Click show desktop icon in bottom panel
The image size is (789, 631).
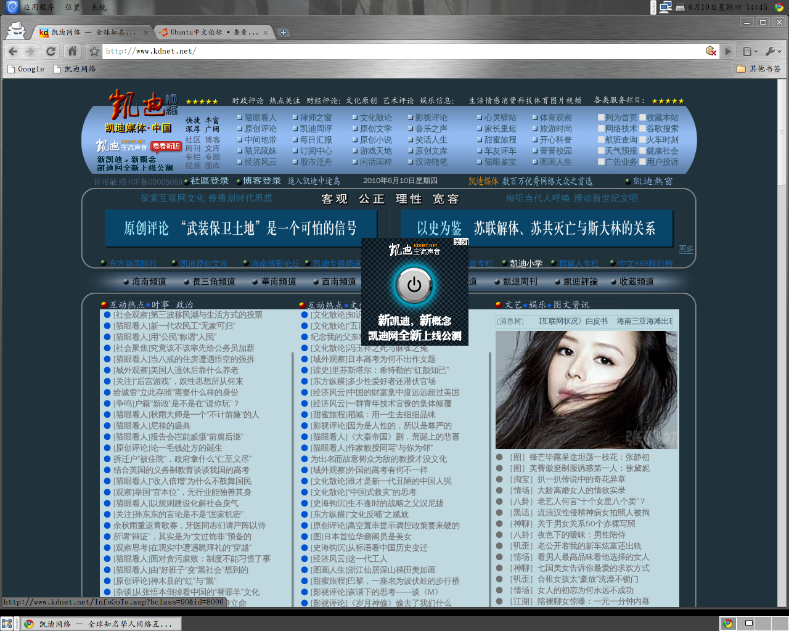pos(7,624)
